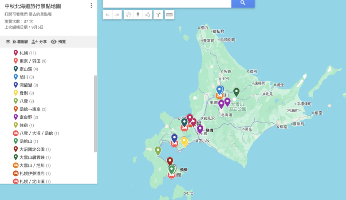
Task: Click the 預覽 preview button
Action: tap(59, 42)
